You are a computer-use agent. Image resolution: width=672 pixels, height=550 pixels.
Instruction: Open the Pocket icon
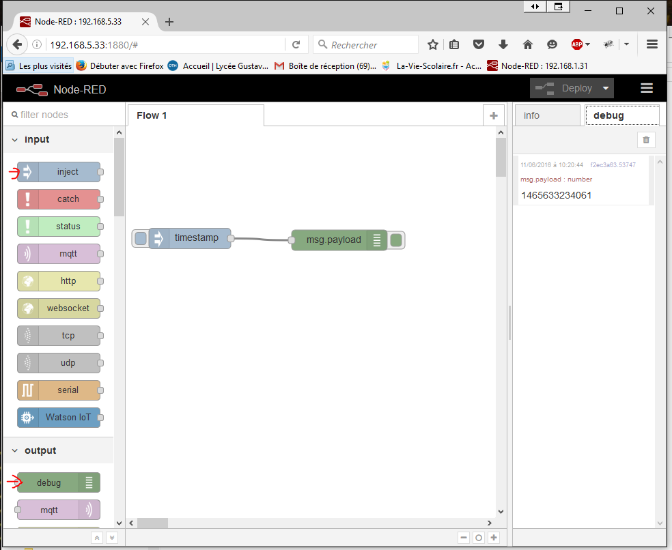pos(479,44)
